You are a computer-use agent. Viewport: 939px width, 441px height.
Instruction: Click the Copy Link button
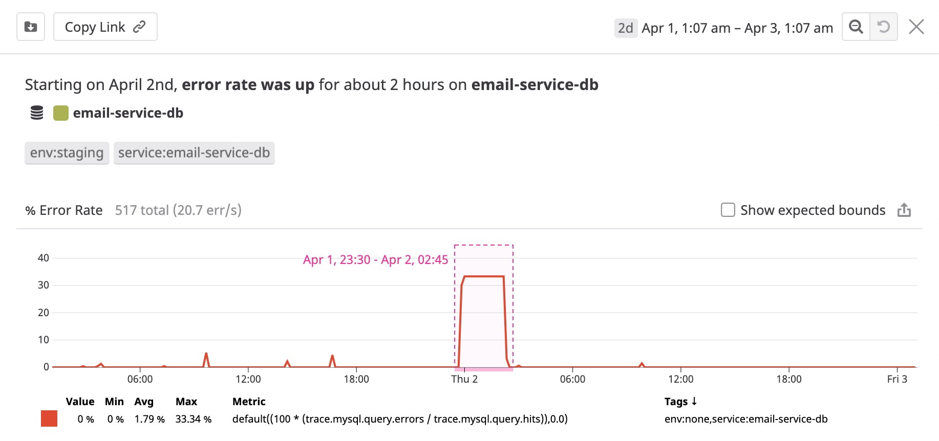105,27
